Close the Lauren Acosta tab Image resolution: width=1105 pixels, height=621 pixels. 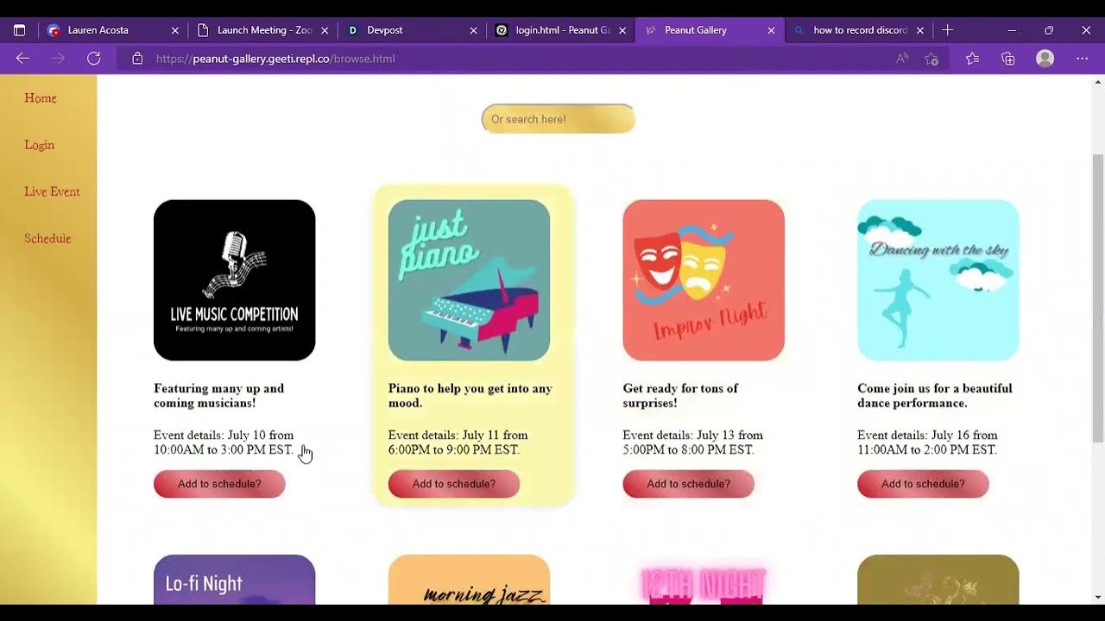click(x=175, y=30)
